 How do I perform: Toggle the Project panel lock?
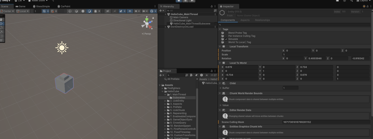(211, 71)
